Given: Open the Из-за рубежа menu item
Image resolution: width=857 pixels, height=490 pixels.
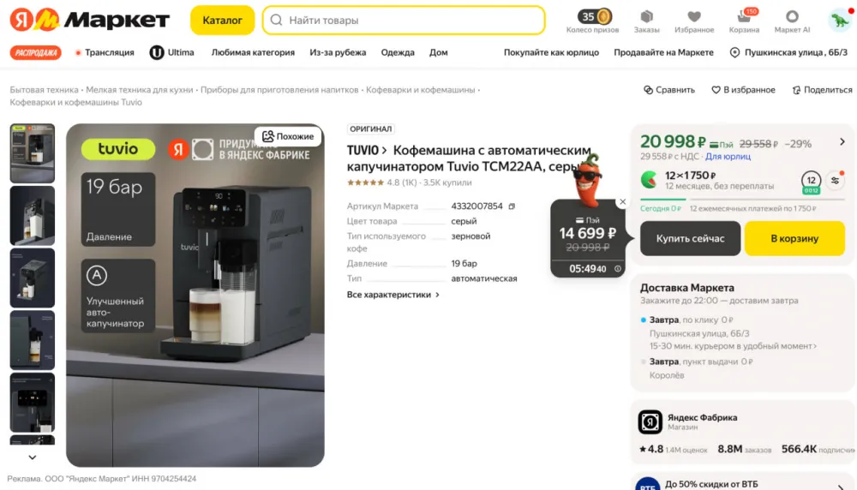Looking at the screenshot, I should [x=338, y=52].
